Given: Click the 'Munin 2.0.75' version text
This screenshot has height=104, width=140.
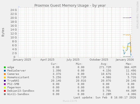Looking at the screenshot, I should 70,101.
